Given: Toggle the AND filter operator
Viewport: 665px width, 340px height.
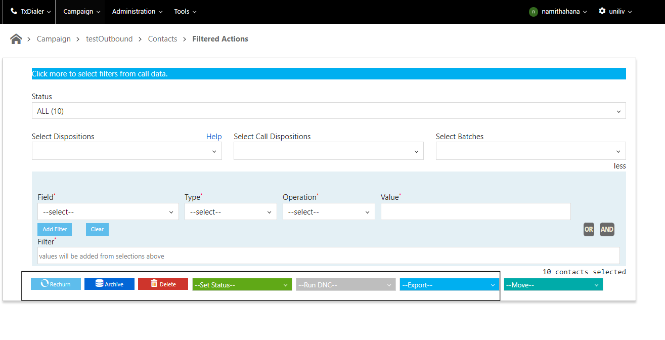Looking at the screenshot, I should (x=607, y=229).
